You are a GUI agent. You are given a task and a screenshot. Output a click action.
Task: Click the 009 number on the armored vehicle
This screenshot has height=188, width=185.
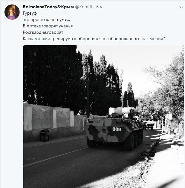[x=117, y=129]
